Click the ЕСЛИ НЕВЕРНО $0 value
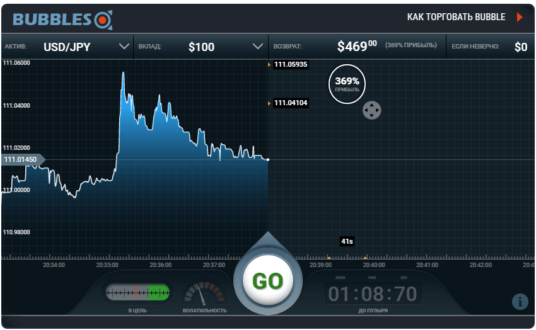536x330 pixels. tap(521, 47)
